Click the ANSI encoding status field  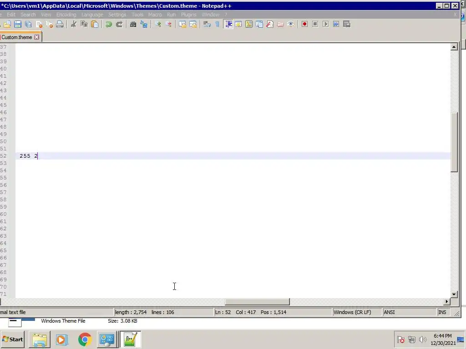(409, 312)
